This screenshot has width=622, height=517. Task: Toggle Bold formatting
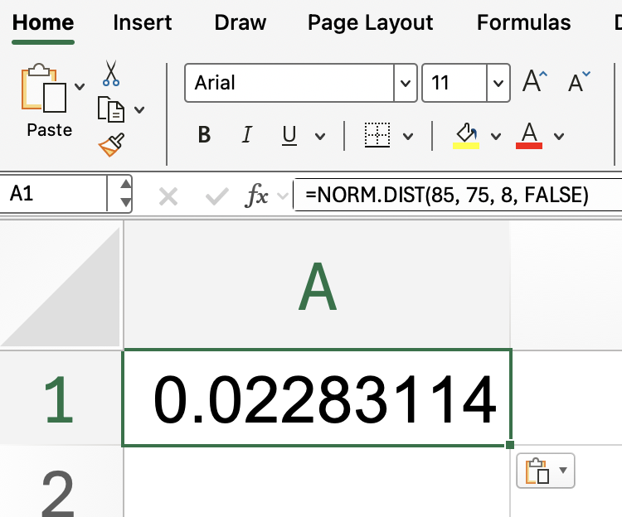click(x=205, y=135)
